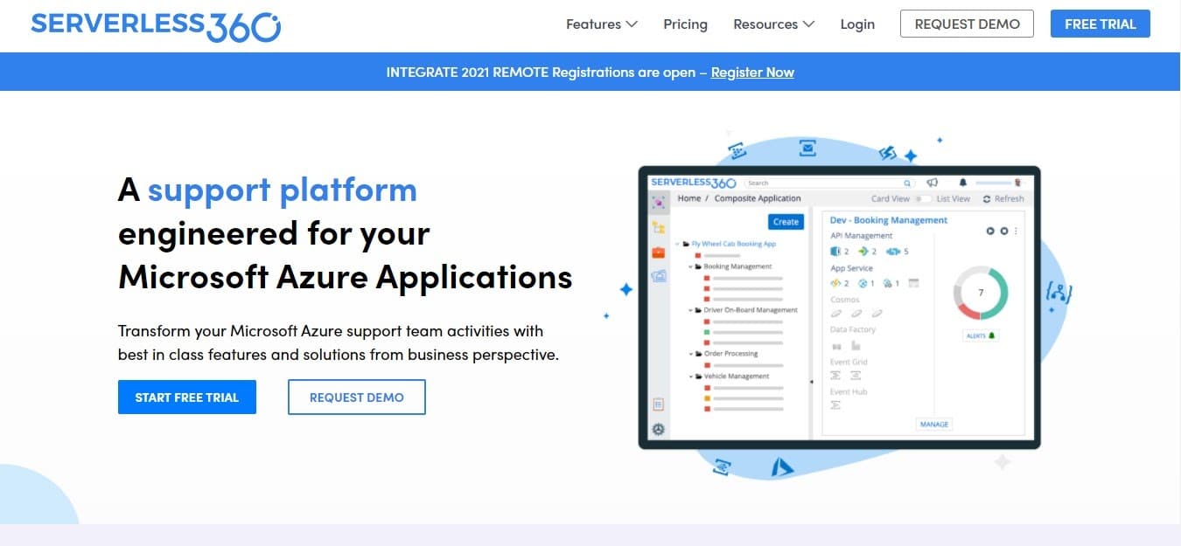Open the megaphone announcements icon

[x=933, y=183]
